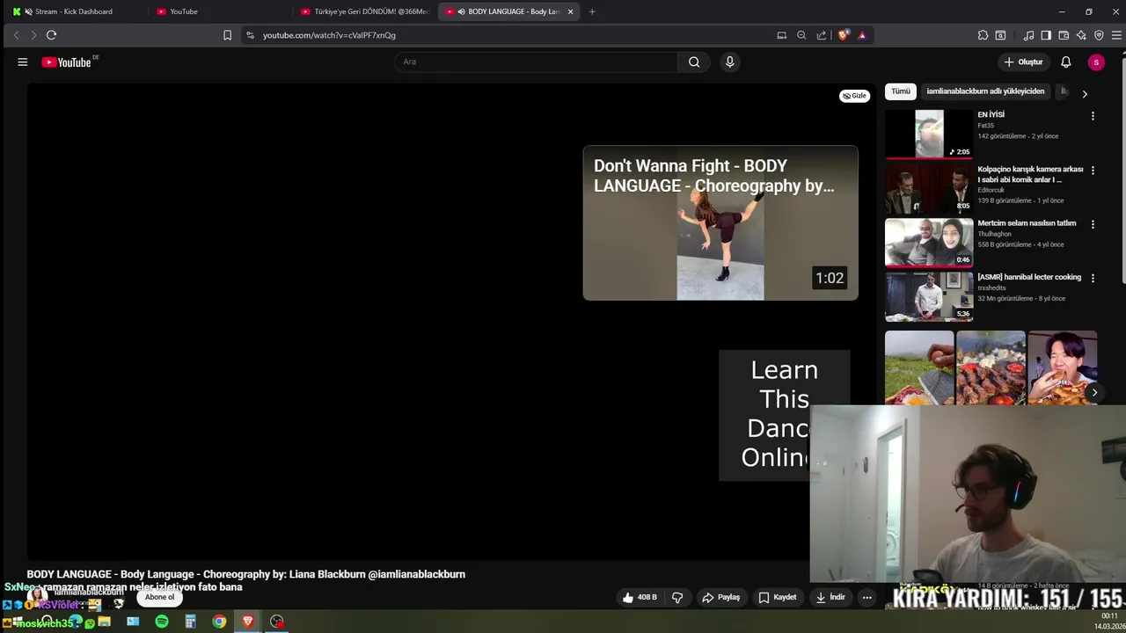This screenshot has width=1126, height=633.
Task: Click the Brave browser taskbar icon
Action: [x=248, y=622]
